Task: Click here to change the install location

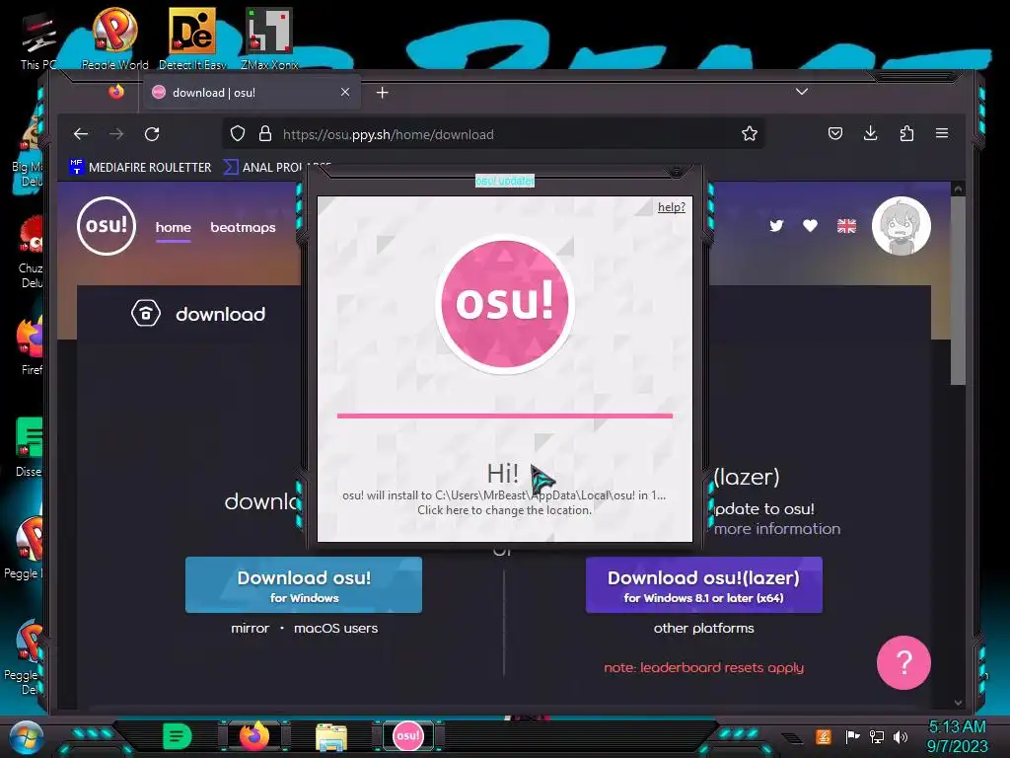Action: pos(504,510)
